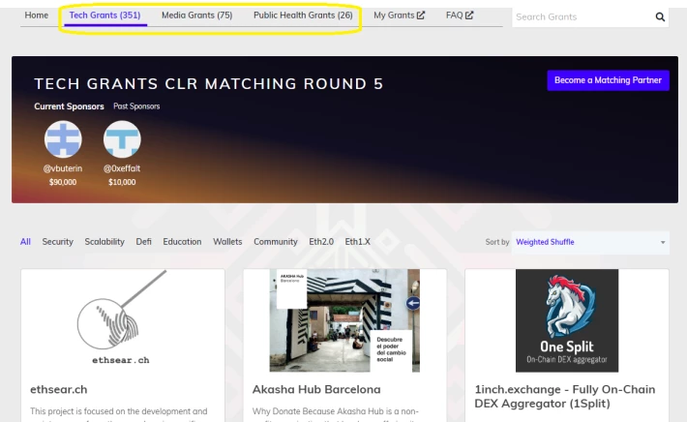The image size is (687, 422).
Task: Open the @vbuterin sponsor avatar
Action: 63,139
